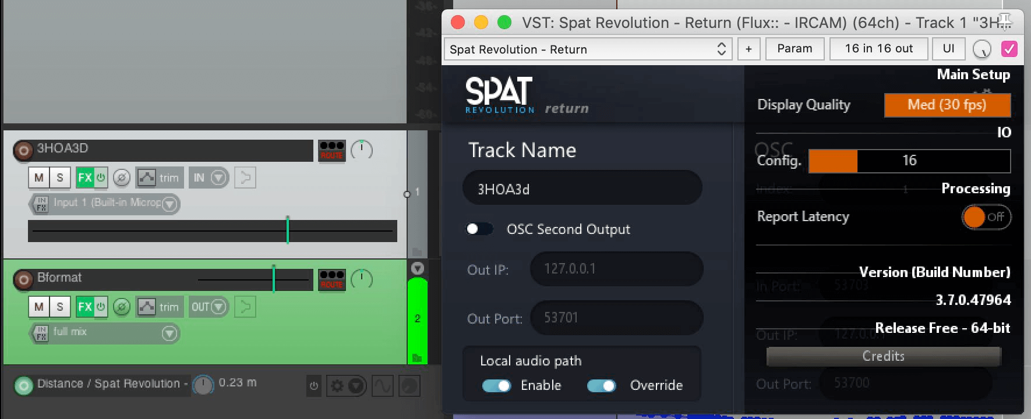Click the Distance envelope value knob

pyautogui.click(x=203, y=385)
